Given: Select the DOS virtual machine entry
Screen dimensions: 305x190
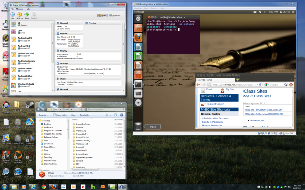Looking at the screenshot, I should point(31,32).
